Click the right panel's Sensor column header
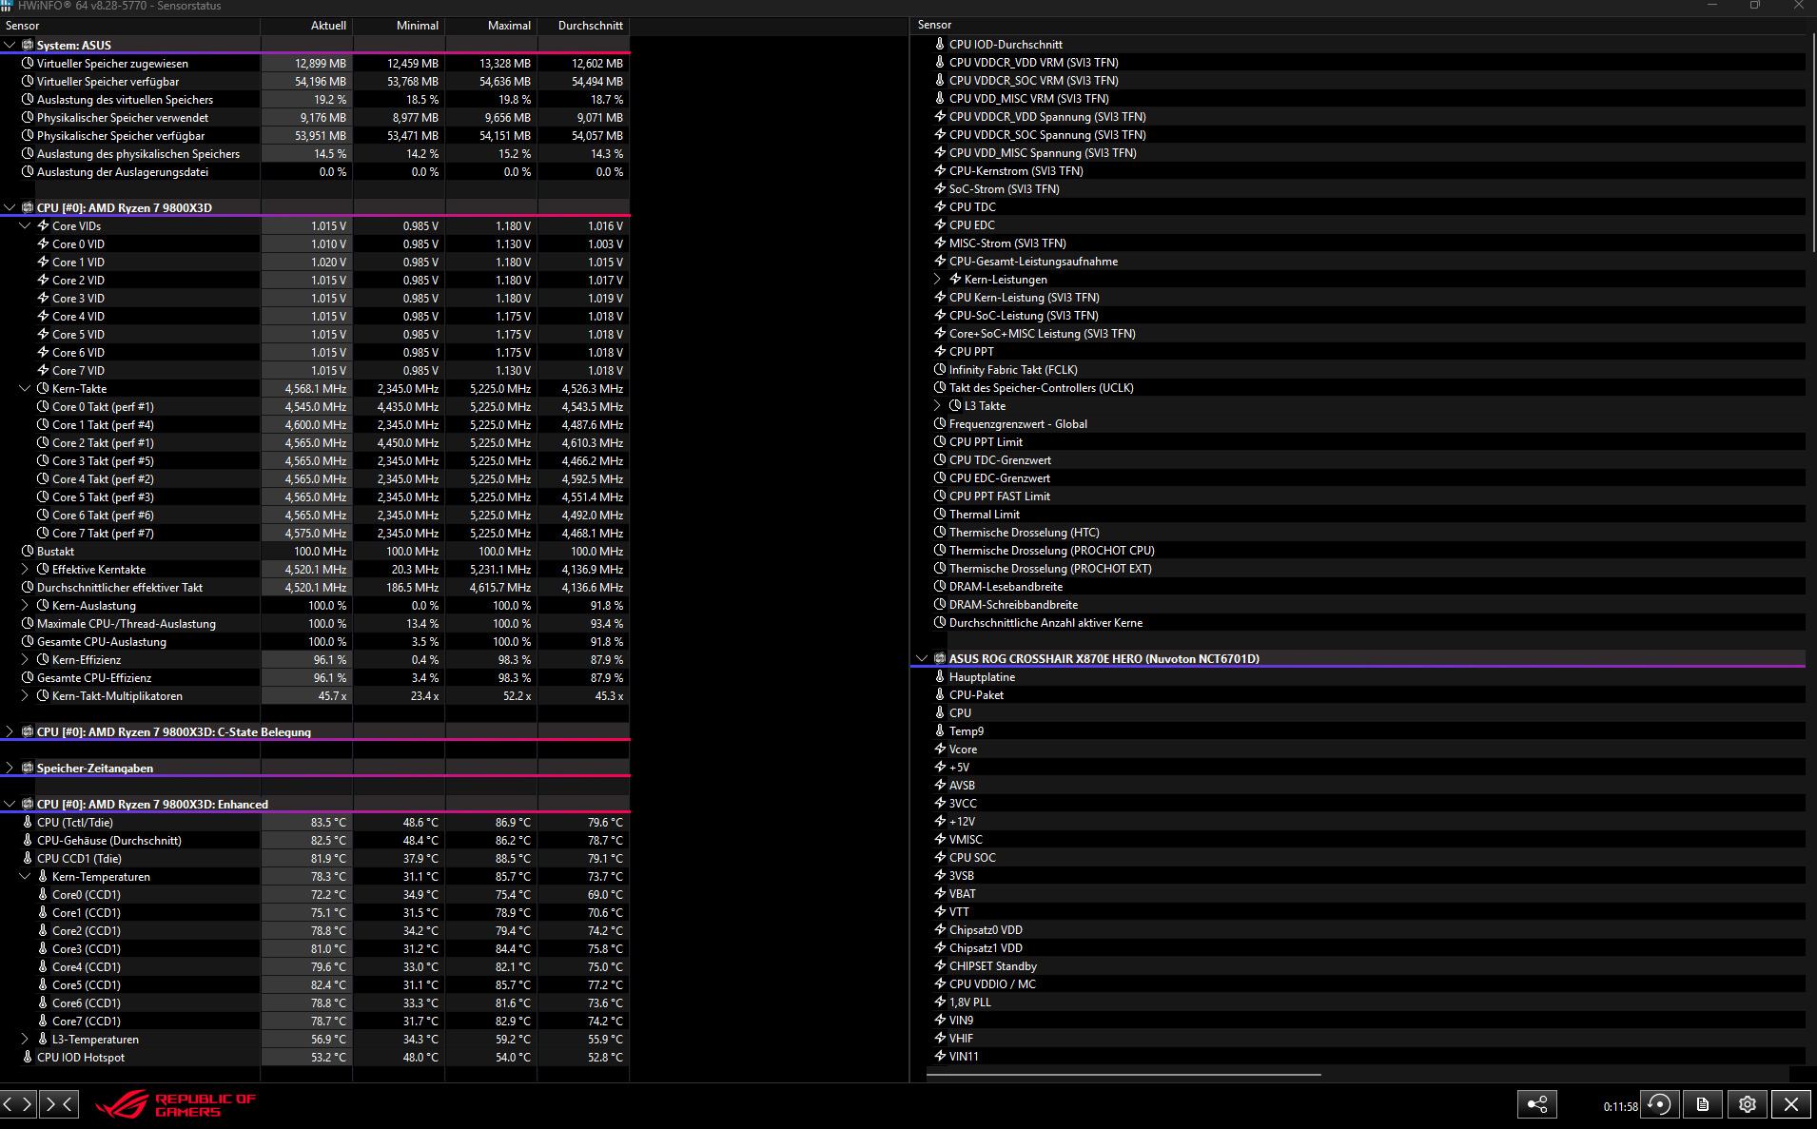This screenshot has width=1817, height=1129. (x=1358, y=25)
